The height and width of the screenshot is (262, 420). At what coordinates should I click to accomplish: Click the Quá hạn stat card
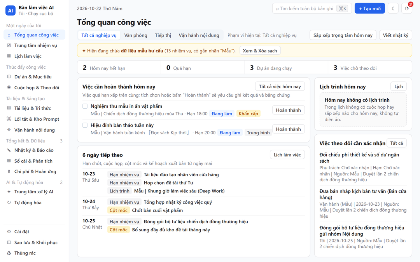click(203, 68)
